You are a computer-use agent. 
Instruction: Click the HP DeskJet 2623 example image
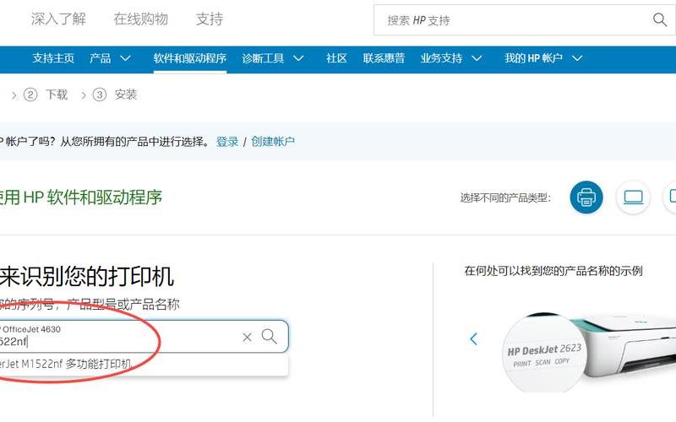point(588,352)
